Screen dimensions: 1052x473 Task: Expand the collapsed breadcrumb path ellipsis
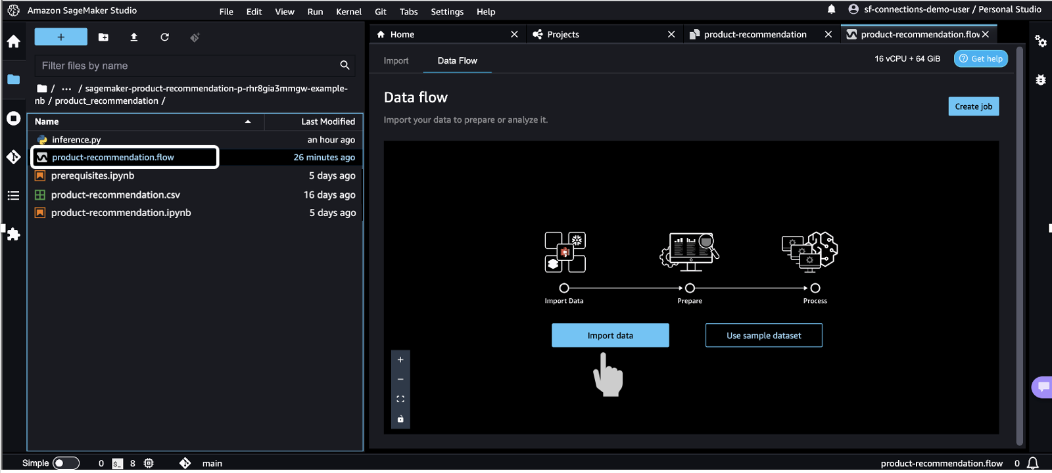click(x=66, y=89)
